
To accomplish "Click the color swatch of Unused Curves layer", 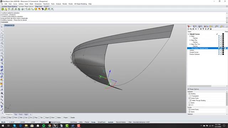I will (223, 52).
